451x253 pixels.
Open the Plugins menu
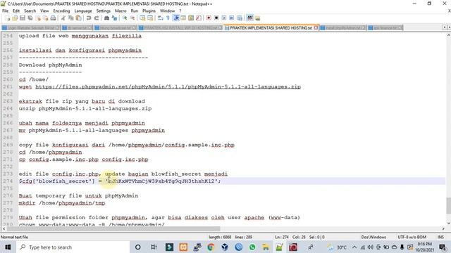pos(149,11)
